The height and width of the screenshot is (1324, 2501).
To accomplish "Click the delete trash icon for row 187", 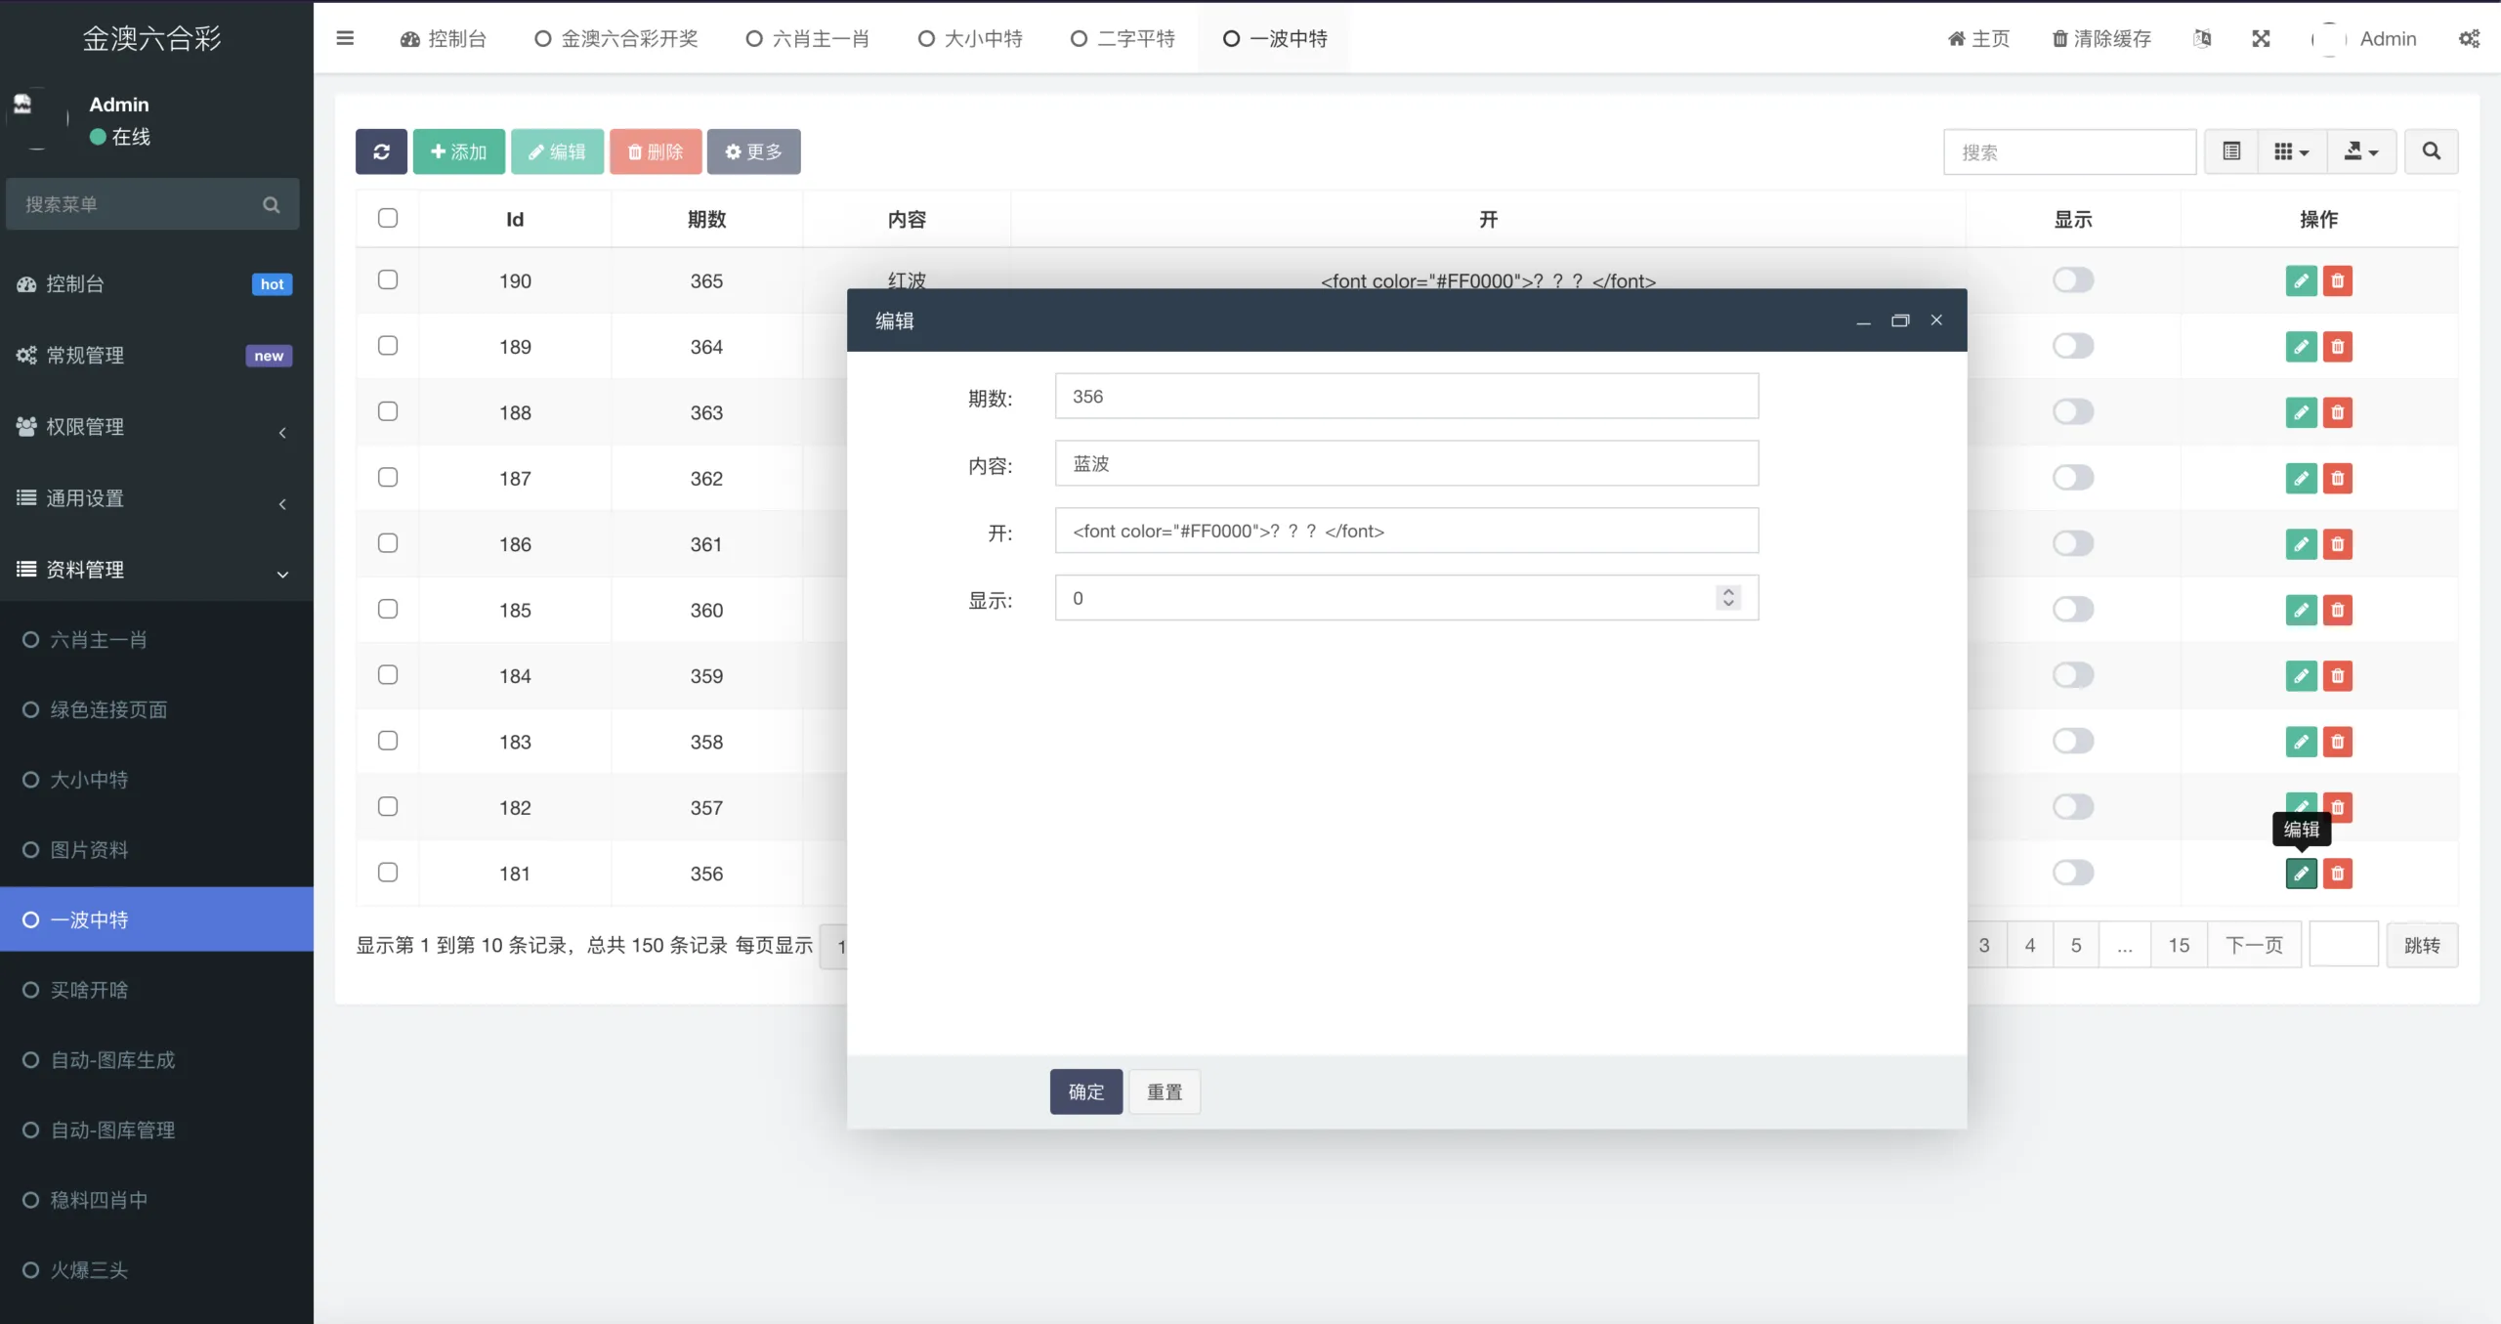I will (2337, 479).
